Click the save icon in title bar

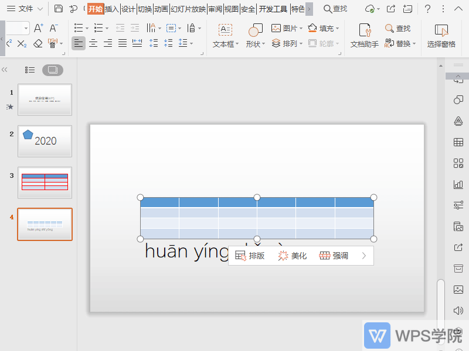59,9
